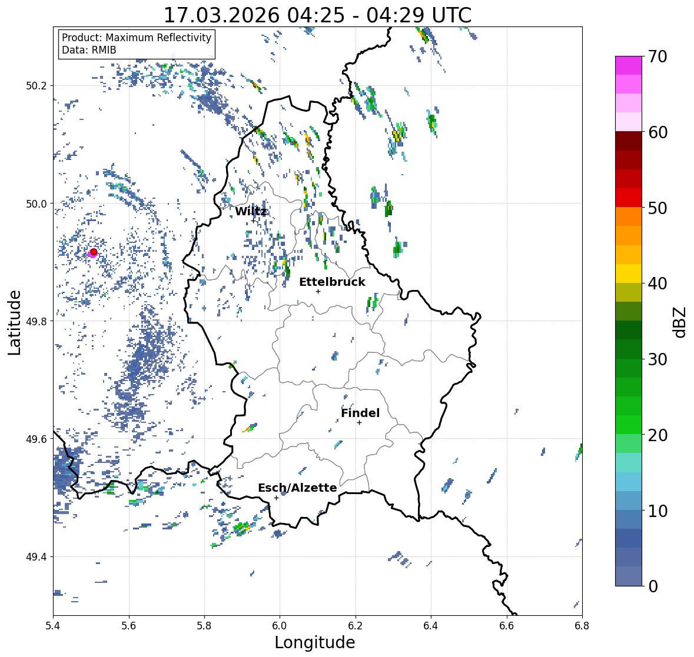The height and width of the screenshot is (657, 694).
Task: Click the latitude tick label 50.2
Action: pos(36,86)
